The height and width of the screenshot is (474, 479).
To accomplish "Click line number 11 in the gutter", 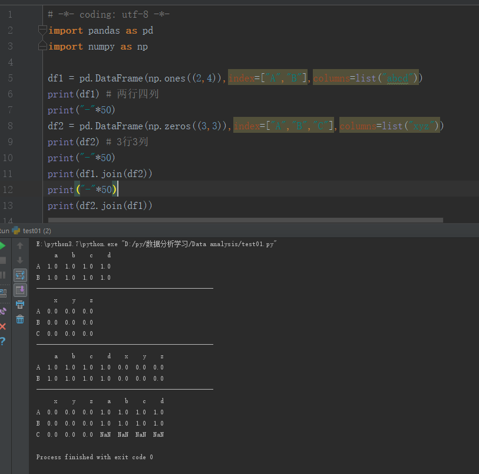I will [8, 174].
